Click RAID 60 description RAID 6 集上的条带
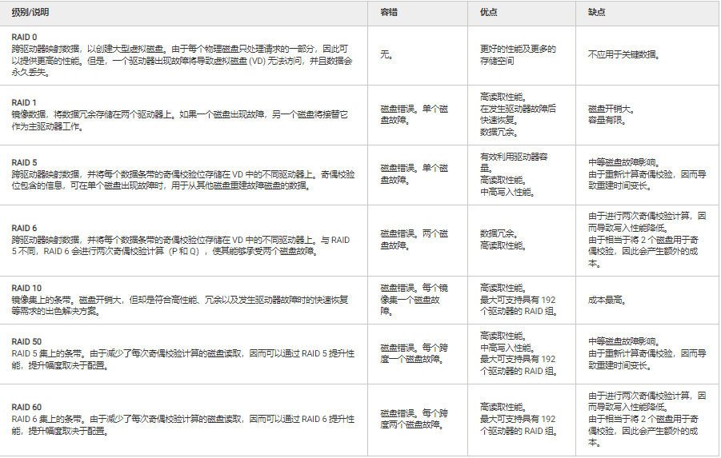The height and width of the screenshot is (458, 721). coord(183,425)
